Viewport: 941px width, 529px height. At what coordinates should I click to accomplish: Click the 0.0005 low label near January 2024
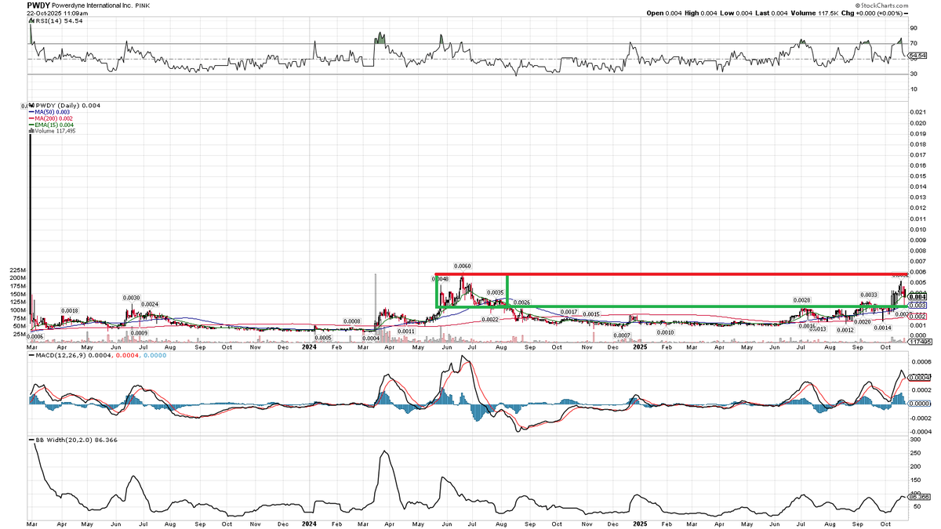coord(323,338)
